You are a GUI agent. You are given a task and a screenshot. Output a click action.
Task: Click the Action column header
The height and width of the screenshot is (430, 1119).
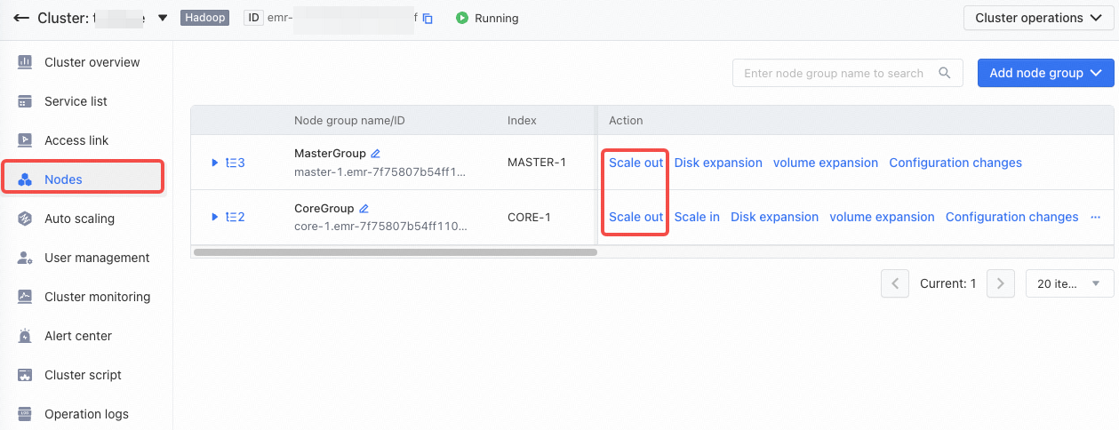click(x=626, y=120)
